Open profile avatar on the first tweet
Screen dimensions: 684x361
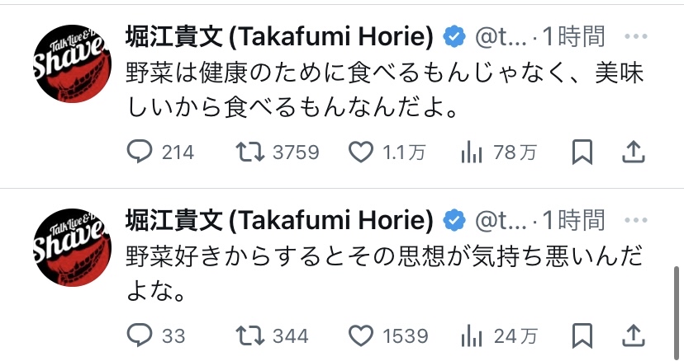click(x=73, y=63)
